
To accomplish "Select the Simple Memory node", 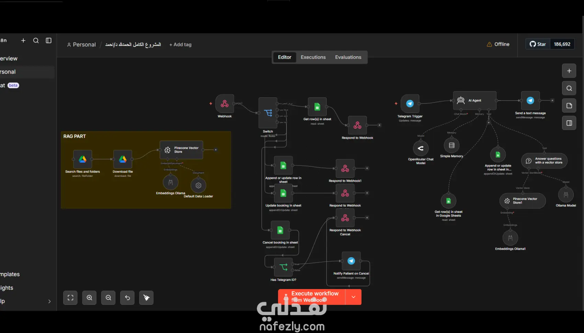I will [x=452, y=145].
